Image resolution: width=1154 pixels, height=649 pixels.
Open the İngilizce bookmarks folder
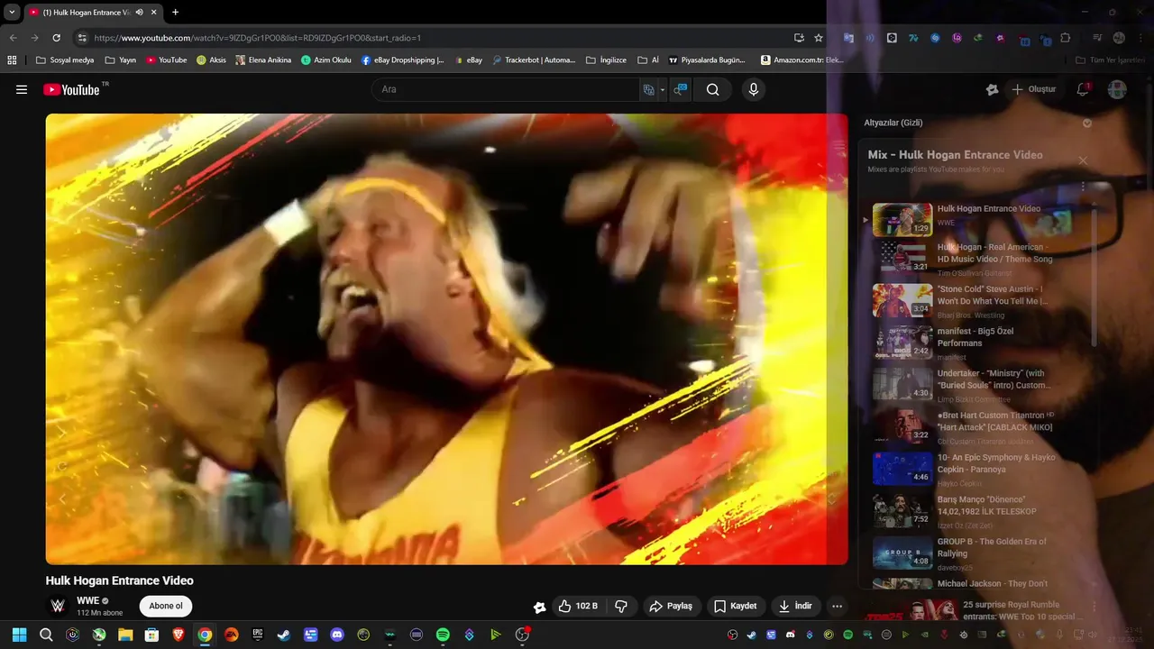[x=606, y=60]
